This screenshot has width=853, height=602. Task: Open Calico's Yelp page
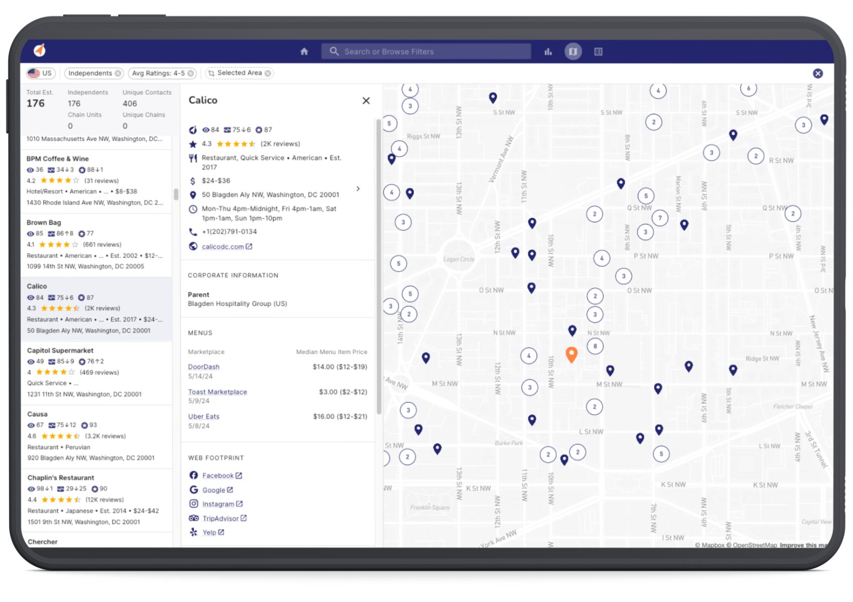[211, 532]
